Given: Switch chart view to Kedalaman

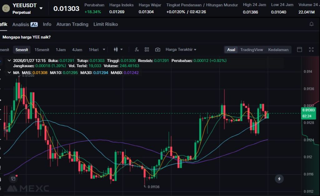Looking at the screenshot, I should click(x=278, y=50).
